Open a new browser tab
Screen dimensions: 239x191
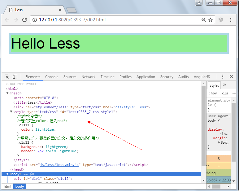point(72,10)
